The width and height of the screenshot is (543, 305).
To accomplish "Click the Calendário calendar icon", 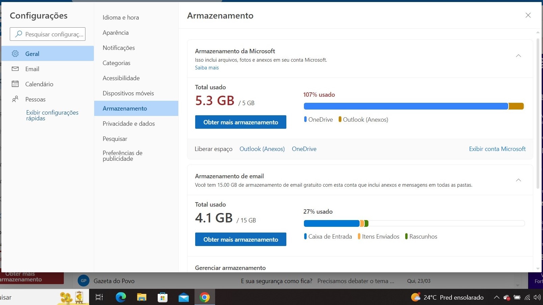I will (15, 84).
